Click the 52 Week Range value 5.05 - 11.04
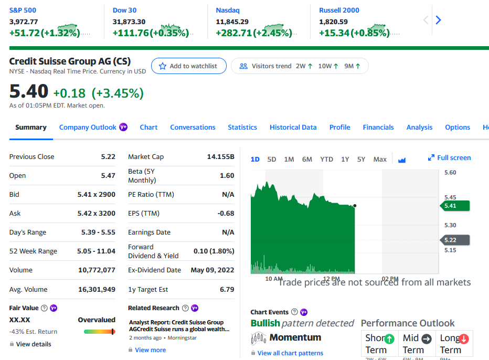489x360 pixels. 96,251
